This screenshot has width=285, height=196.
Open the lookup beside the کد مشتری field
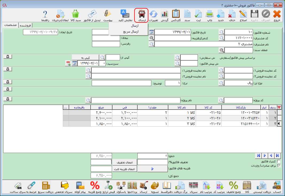(222, 38)
